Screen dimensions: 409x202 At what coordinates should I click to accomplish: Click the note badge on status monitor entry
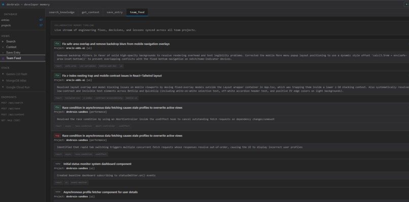point(58,164)
